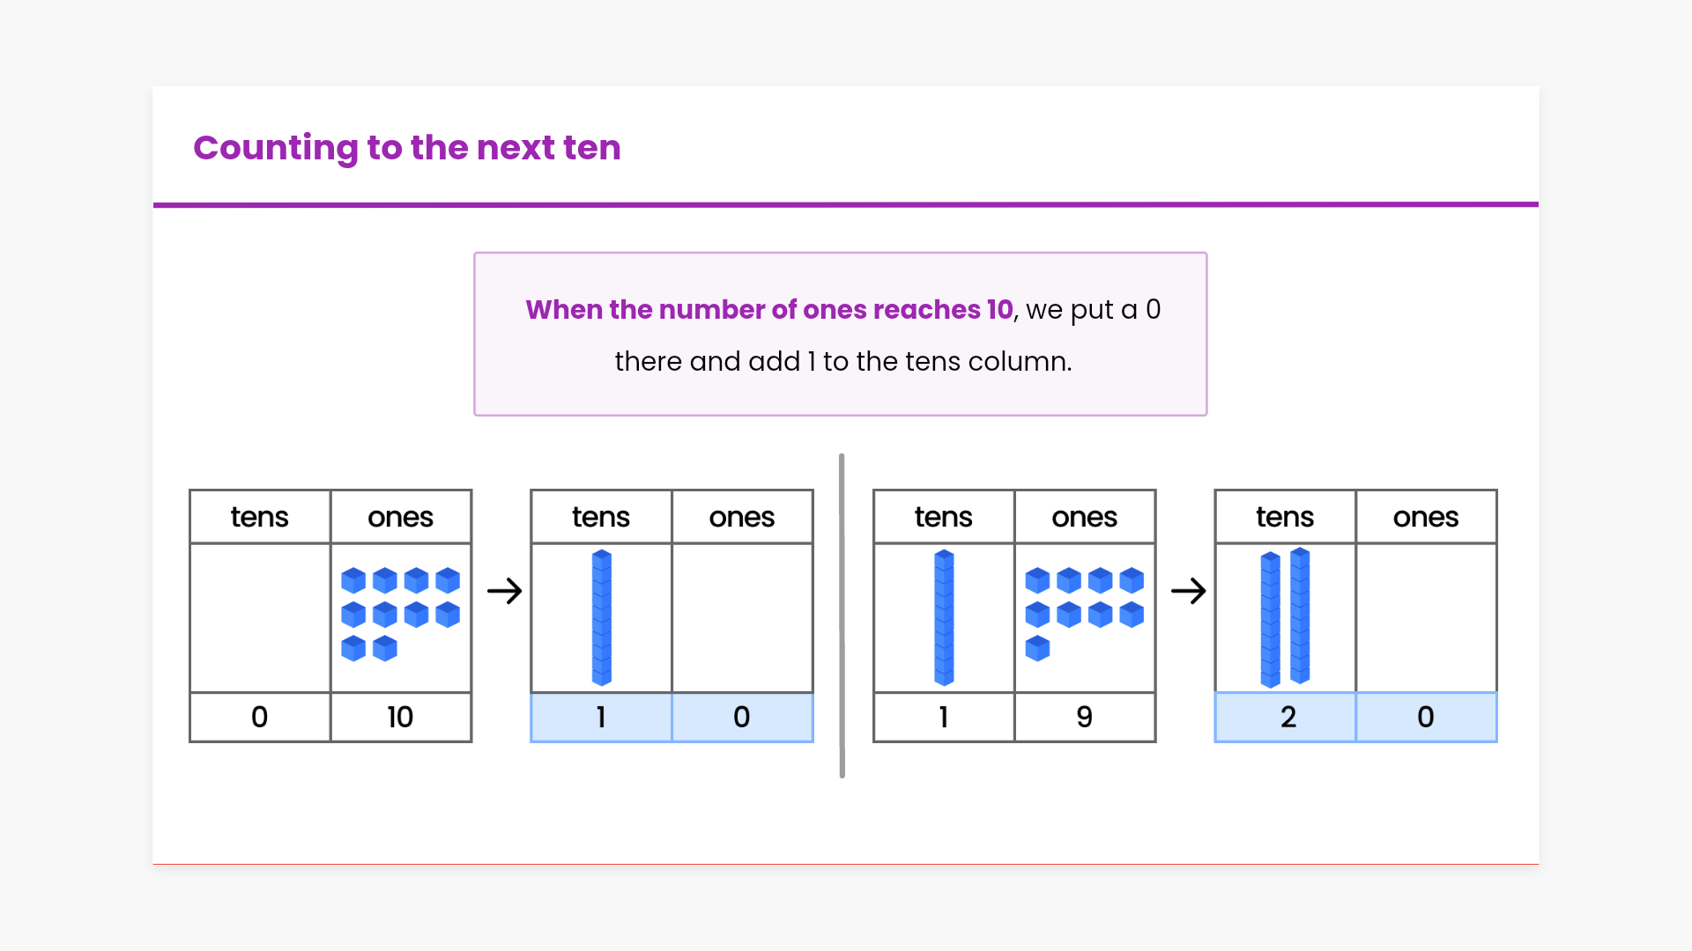Click the "tens" header of the first table
Screen dimensions: 1692x951
pos(260,517)
